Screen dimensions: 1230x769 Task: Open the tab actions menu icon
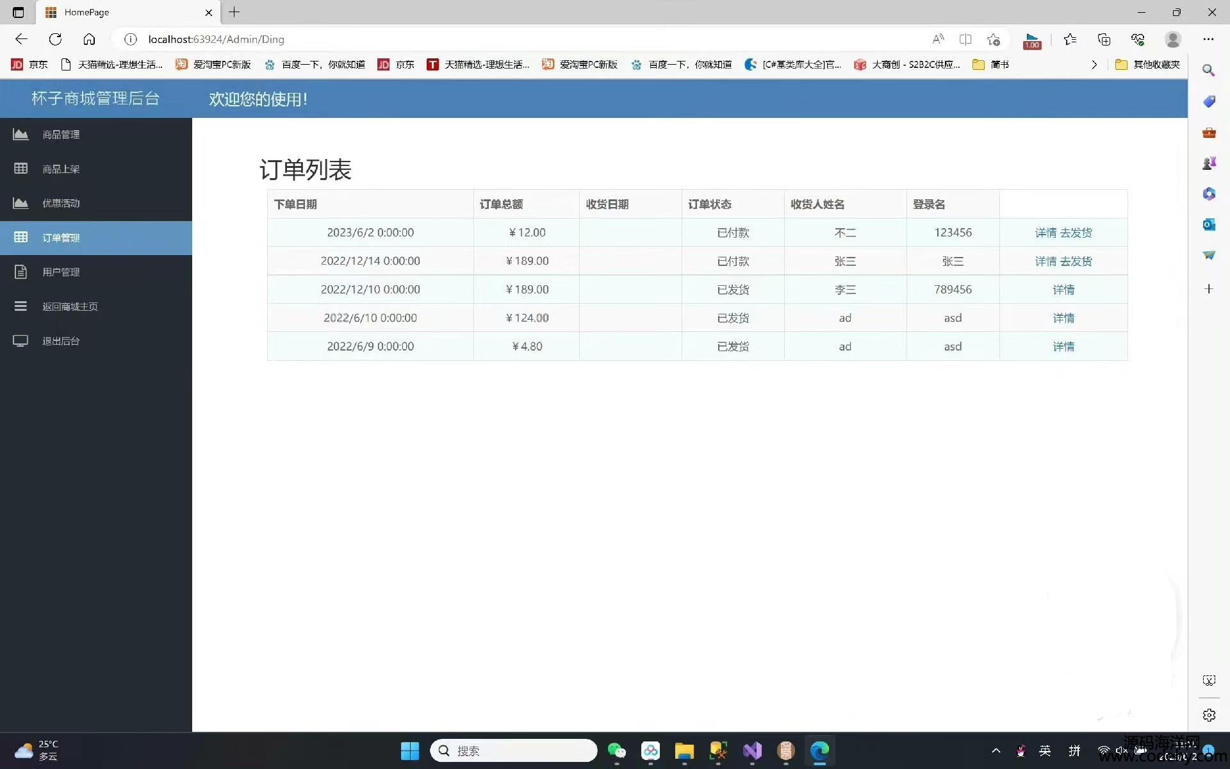pos(18,12)
